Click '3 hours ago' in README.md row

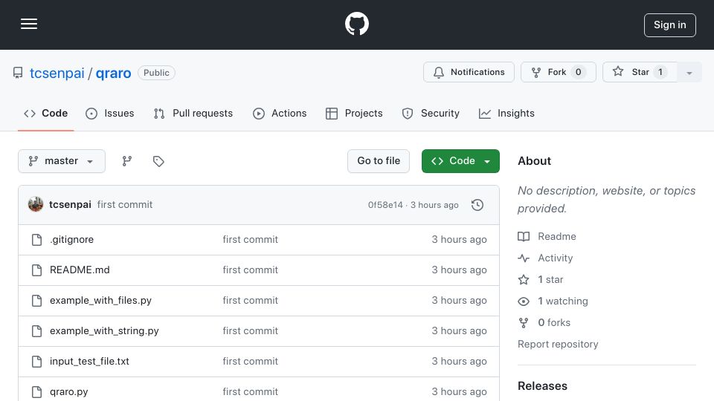coord(459,270)
